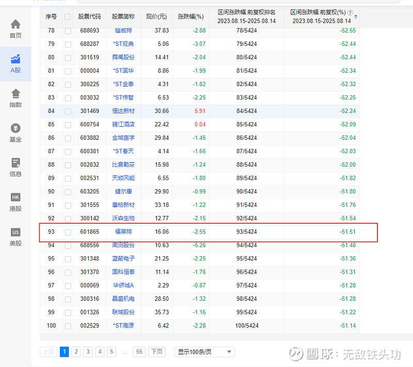413x367 pixels.
Task: Select stock code 600754
Action: click(89, 124)
